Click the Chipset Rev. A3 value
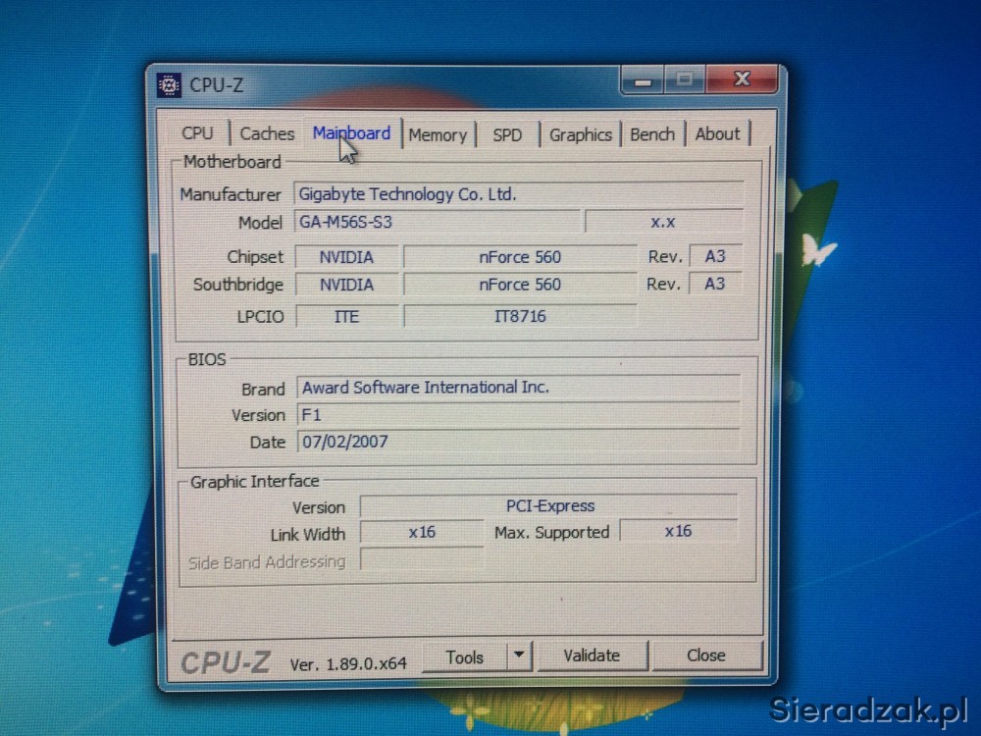981x736 pixels. 715,256
